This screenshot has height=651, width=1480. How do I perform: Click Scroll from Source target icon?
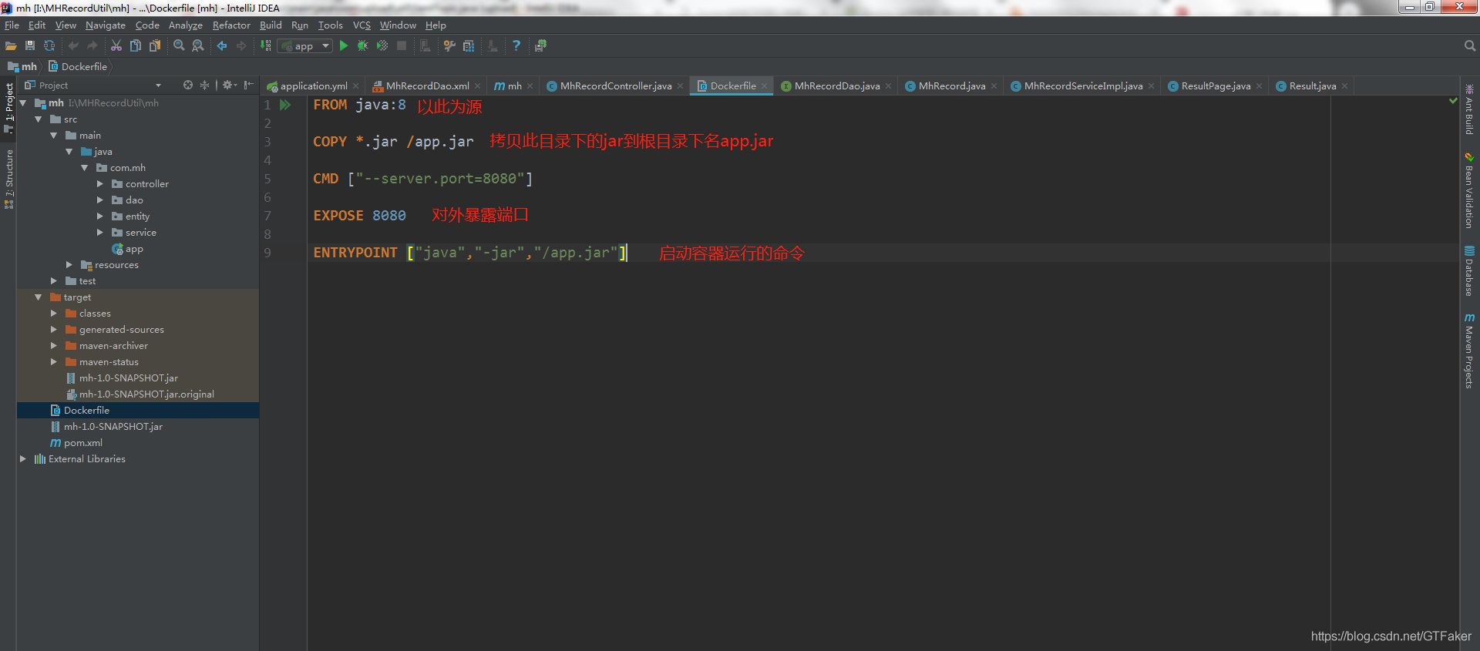tap(188, 85)
